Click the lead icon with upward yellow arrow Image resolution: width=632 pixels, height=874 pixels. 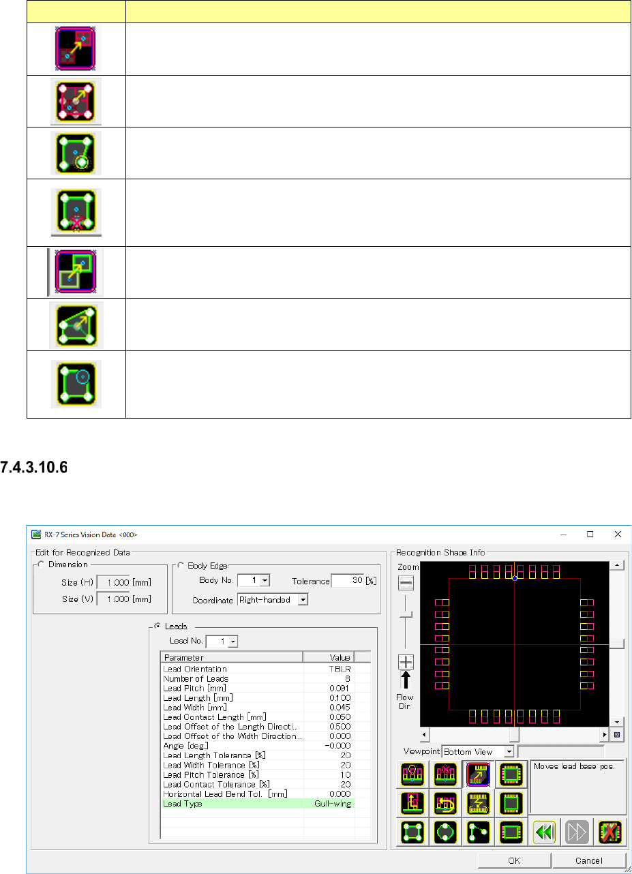point(412,803)
